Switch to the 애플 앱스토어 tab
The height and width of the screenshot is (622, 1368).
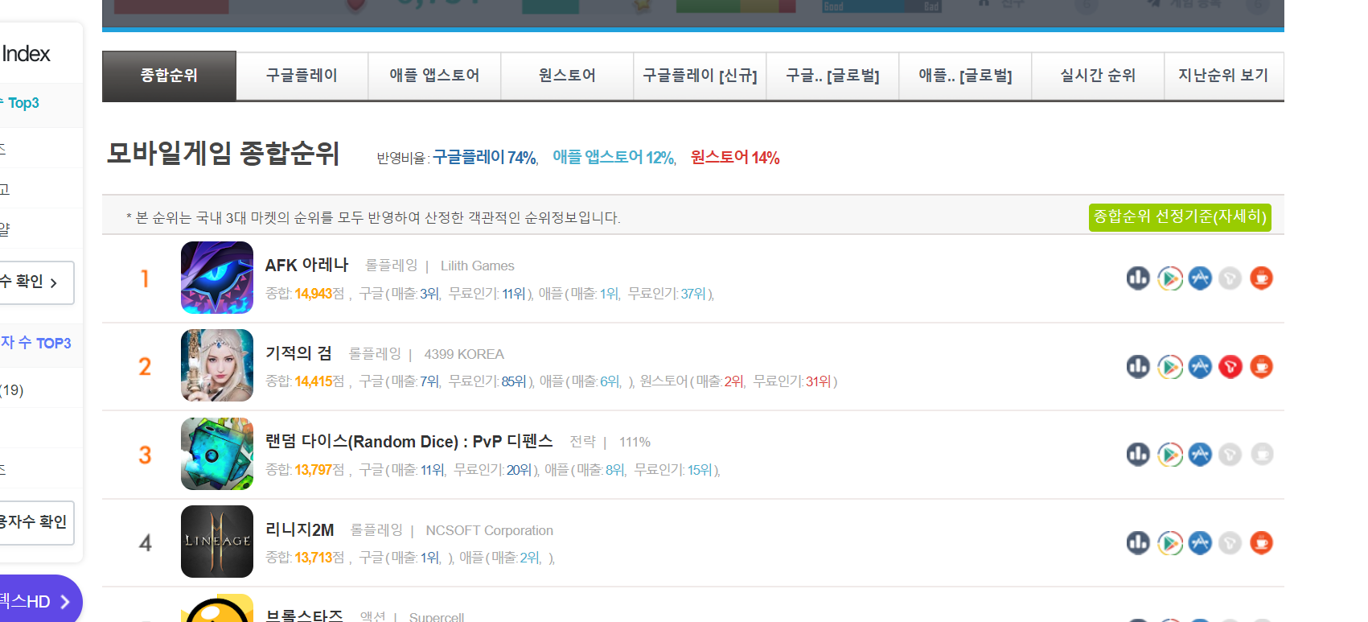point(434,76)
